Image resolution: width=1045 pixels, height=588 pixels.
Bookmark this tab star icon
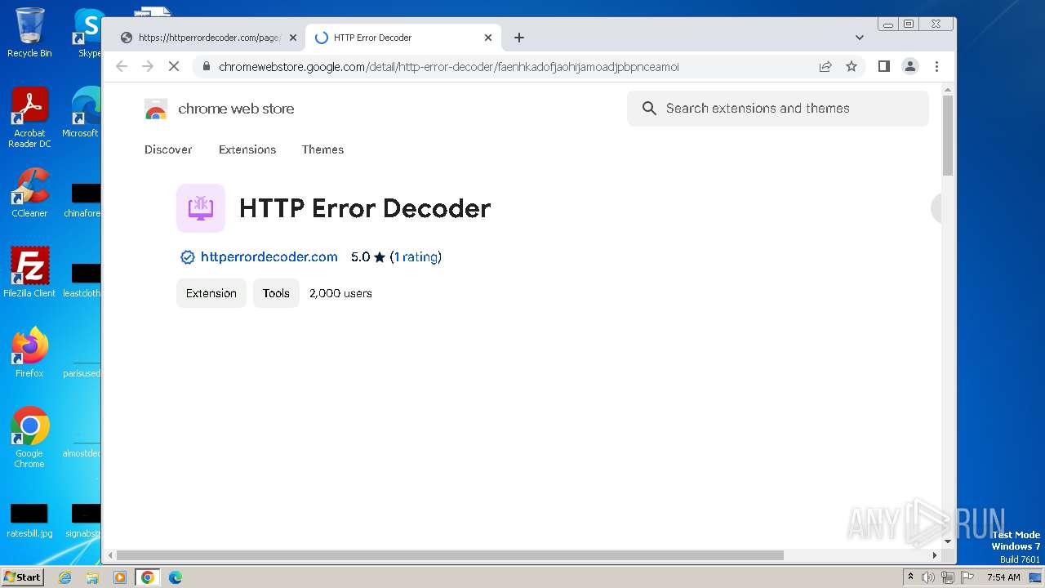point(852,67)
